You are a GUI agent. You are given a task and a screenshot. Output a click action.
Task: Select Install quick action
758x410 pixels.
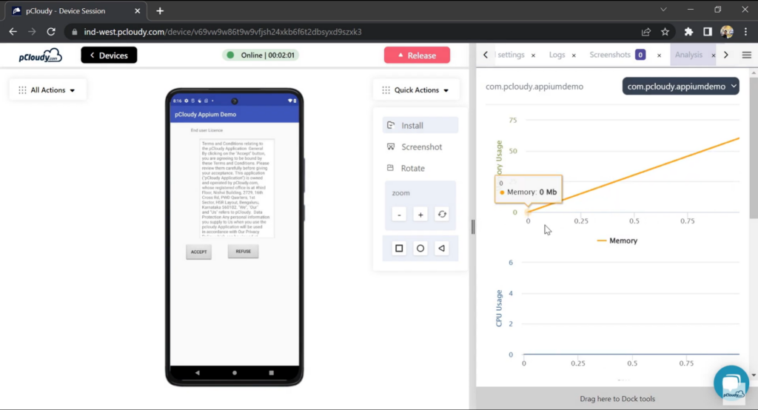(x=420, y=125)
